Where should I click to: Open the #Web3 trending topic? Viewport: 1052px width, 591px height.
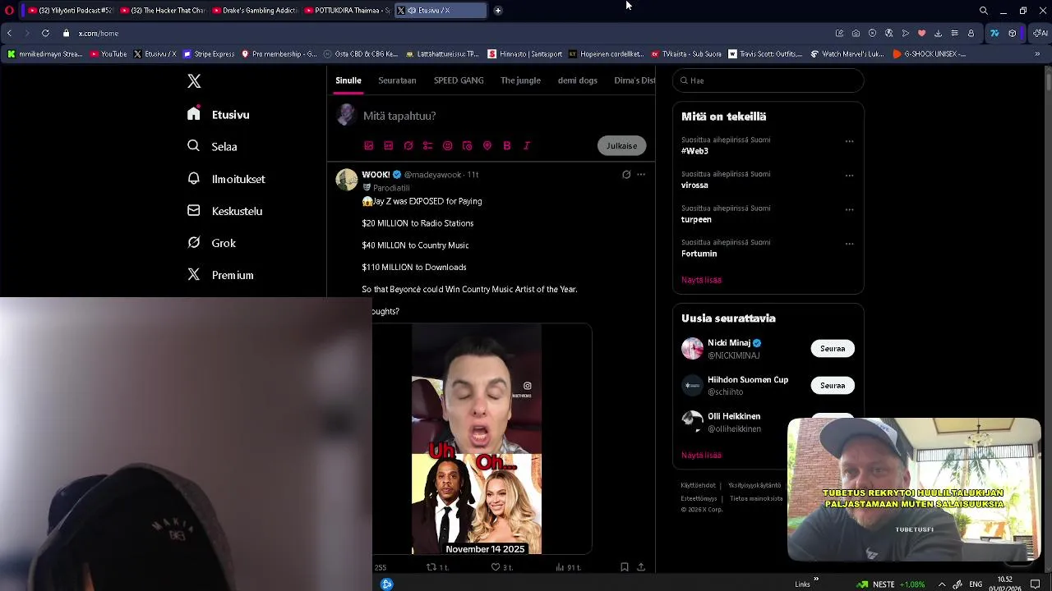(695, 151)
